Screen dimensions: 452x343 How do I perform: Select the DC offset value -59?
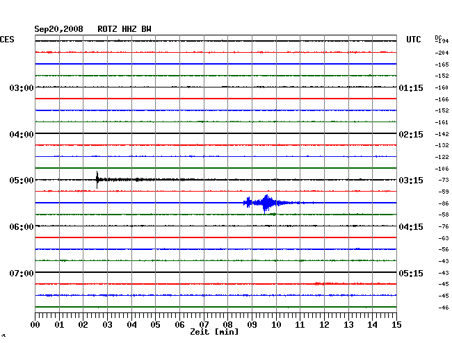click(444, 192)
